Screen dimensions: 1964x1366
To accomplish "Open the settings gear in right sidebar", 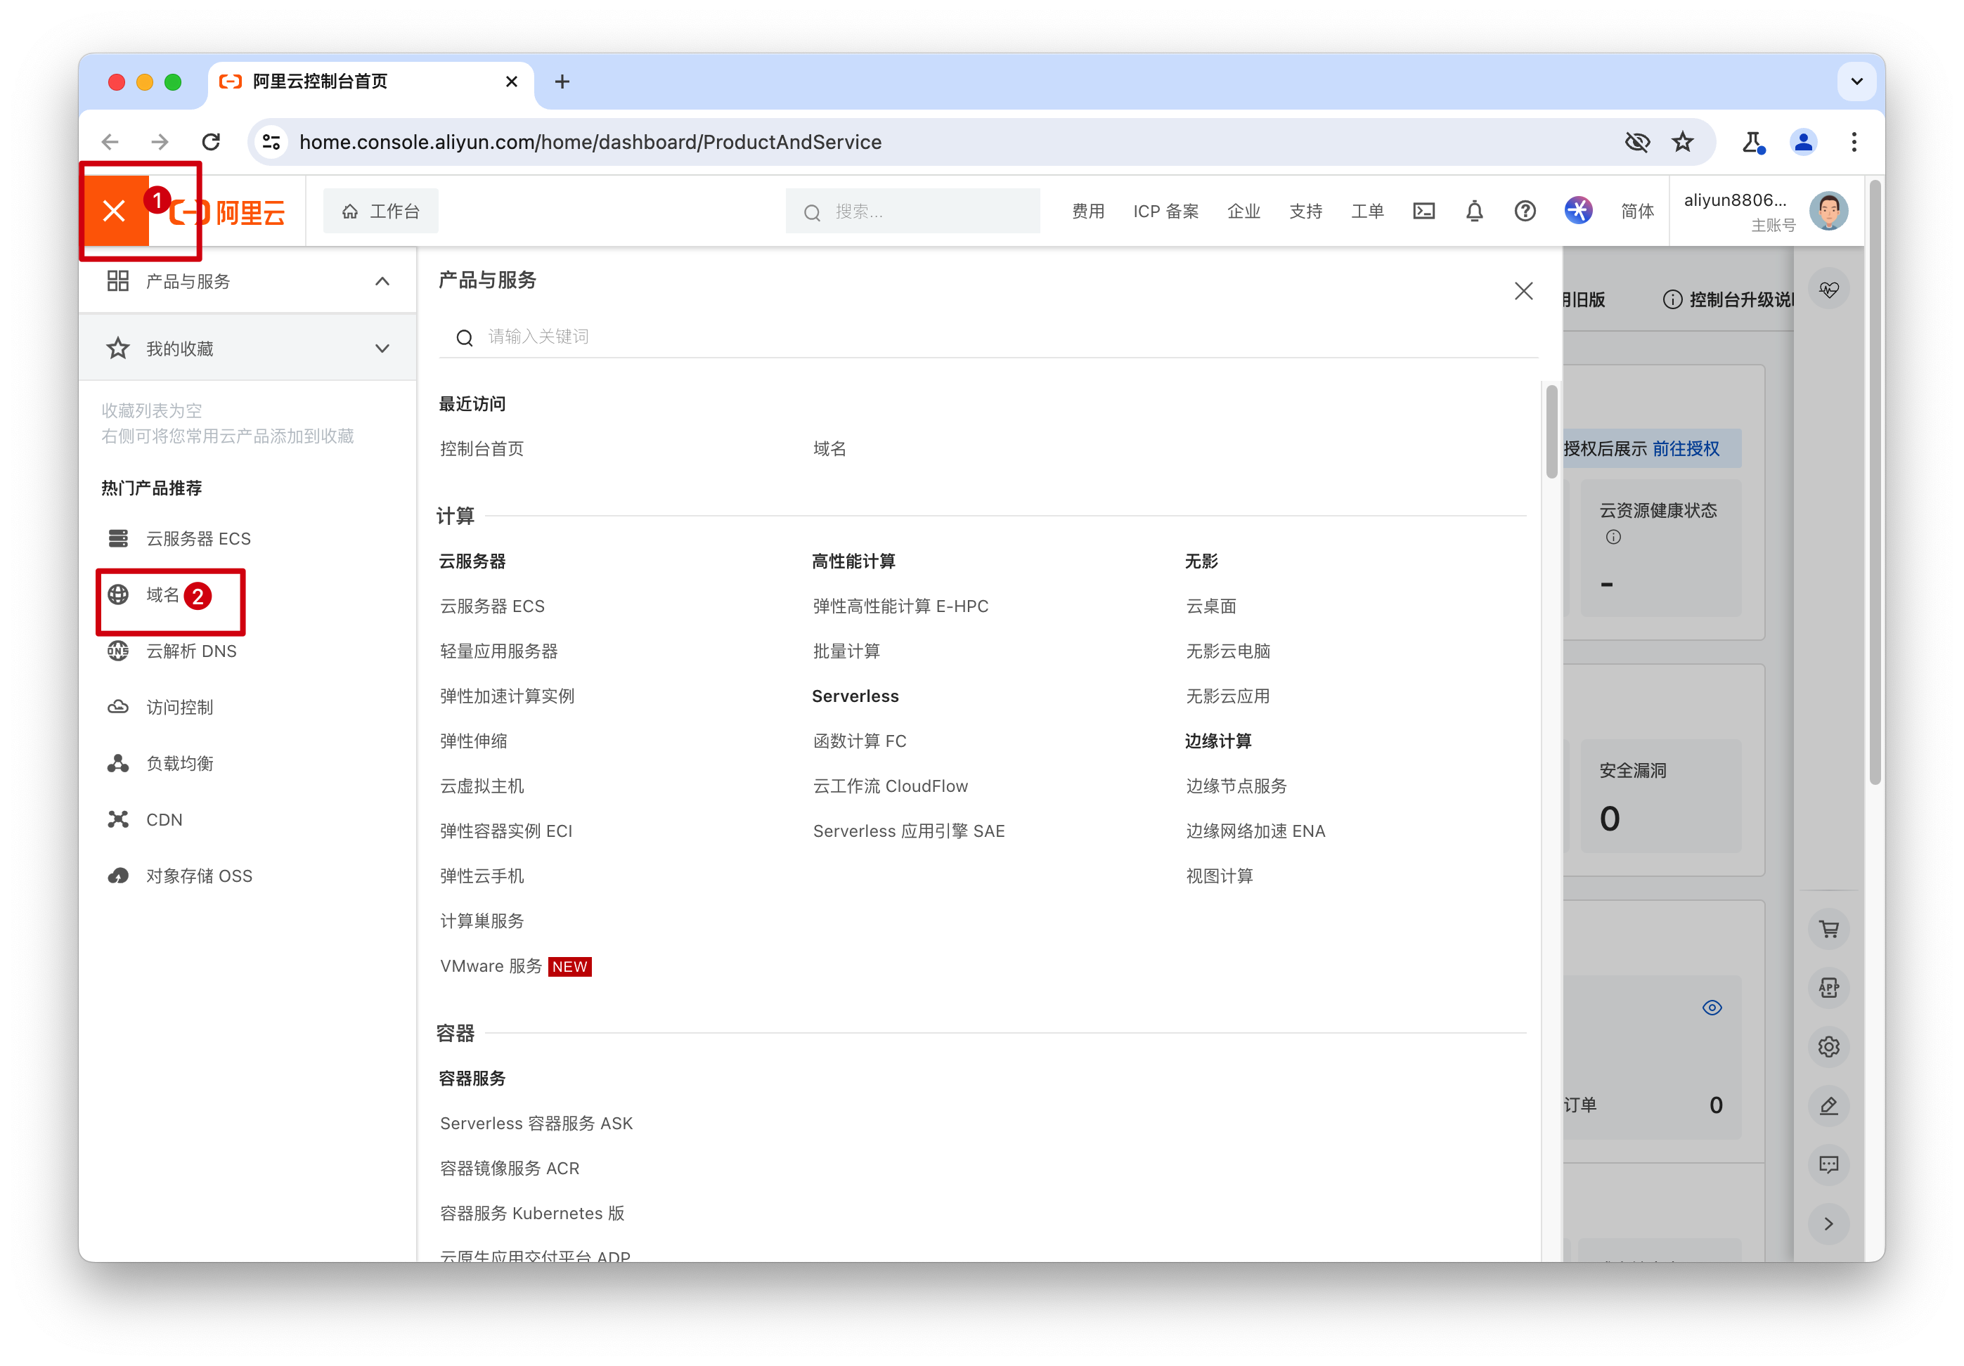I will tap(1829, 1047).
